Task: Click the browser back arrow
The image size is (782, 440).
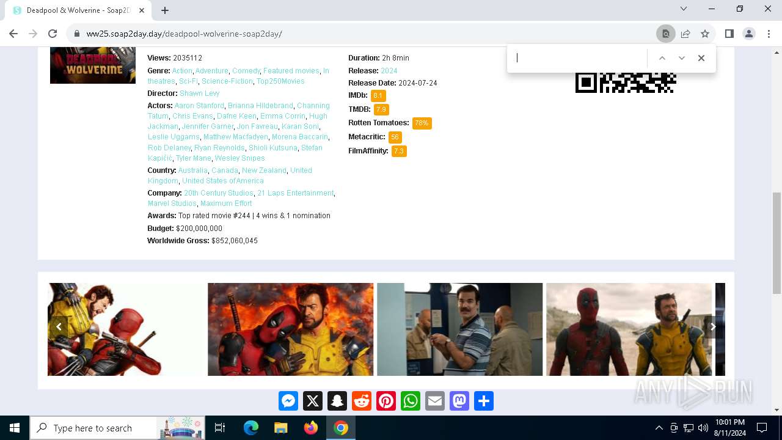Action: [x=13, y=34]
